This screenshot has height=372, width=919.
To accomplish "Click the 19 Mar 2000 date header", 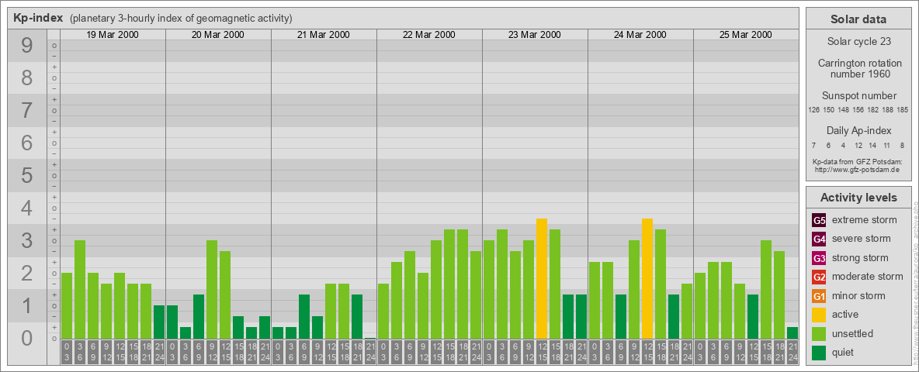I will 113,35.
